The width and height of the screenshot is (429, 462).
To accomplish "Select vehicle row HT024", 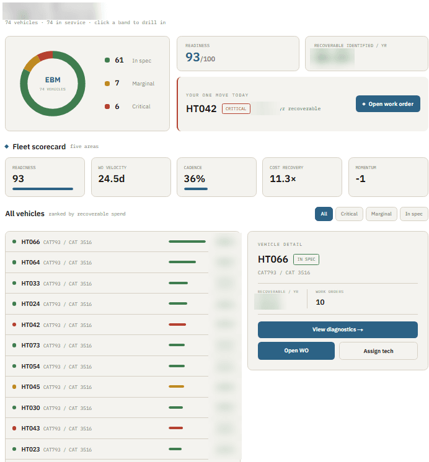I will pos(123,304).
